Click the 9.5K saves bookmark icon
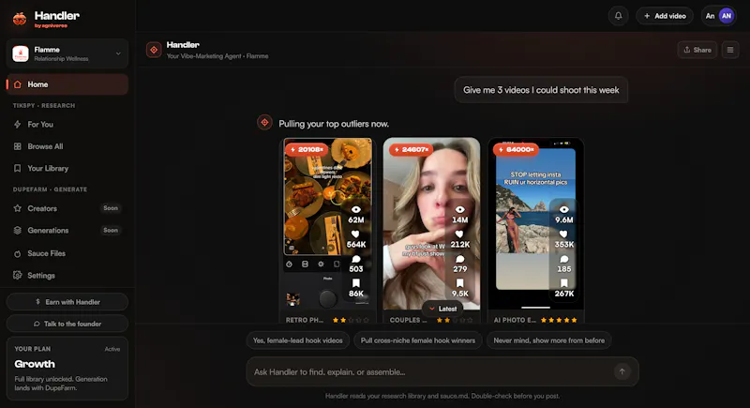The height and width of the screenshot is (408, 750). [x=459, y=283]
